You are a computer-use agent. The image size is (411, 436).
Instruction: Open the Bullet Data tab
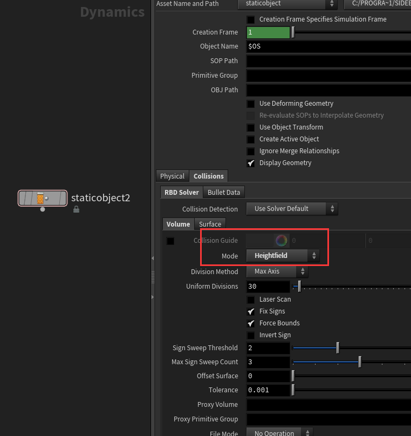[x=224, y=192]
